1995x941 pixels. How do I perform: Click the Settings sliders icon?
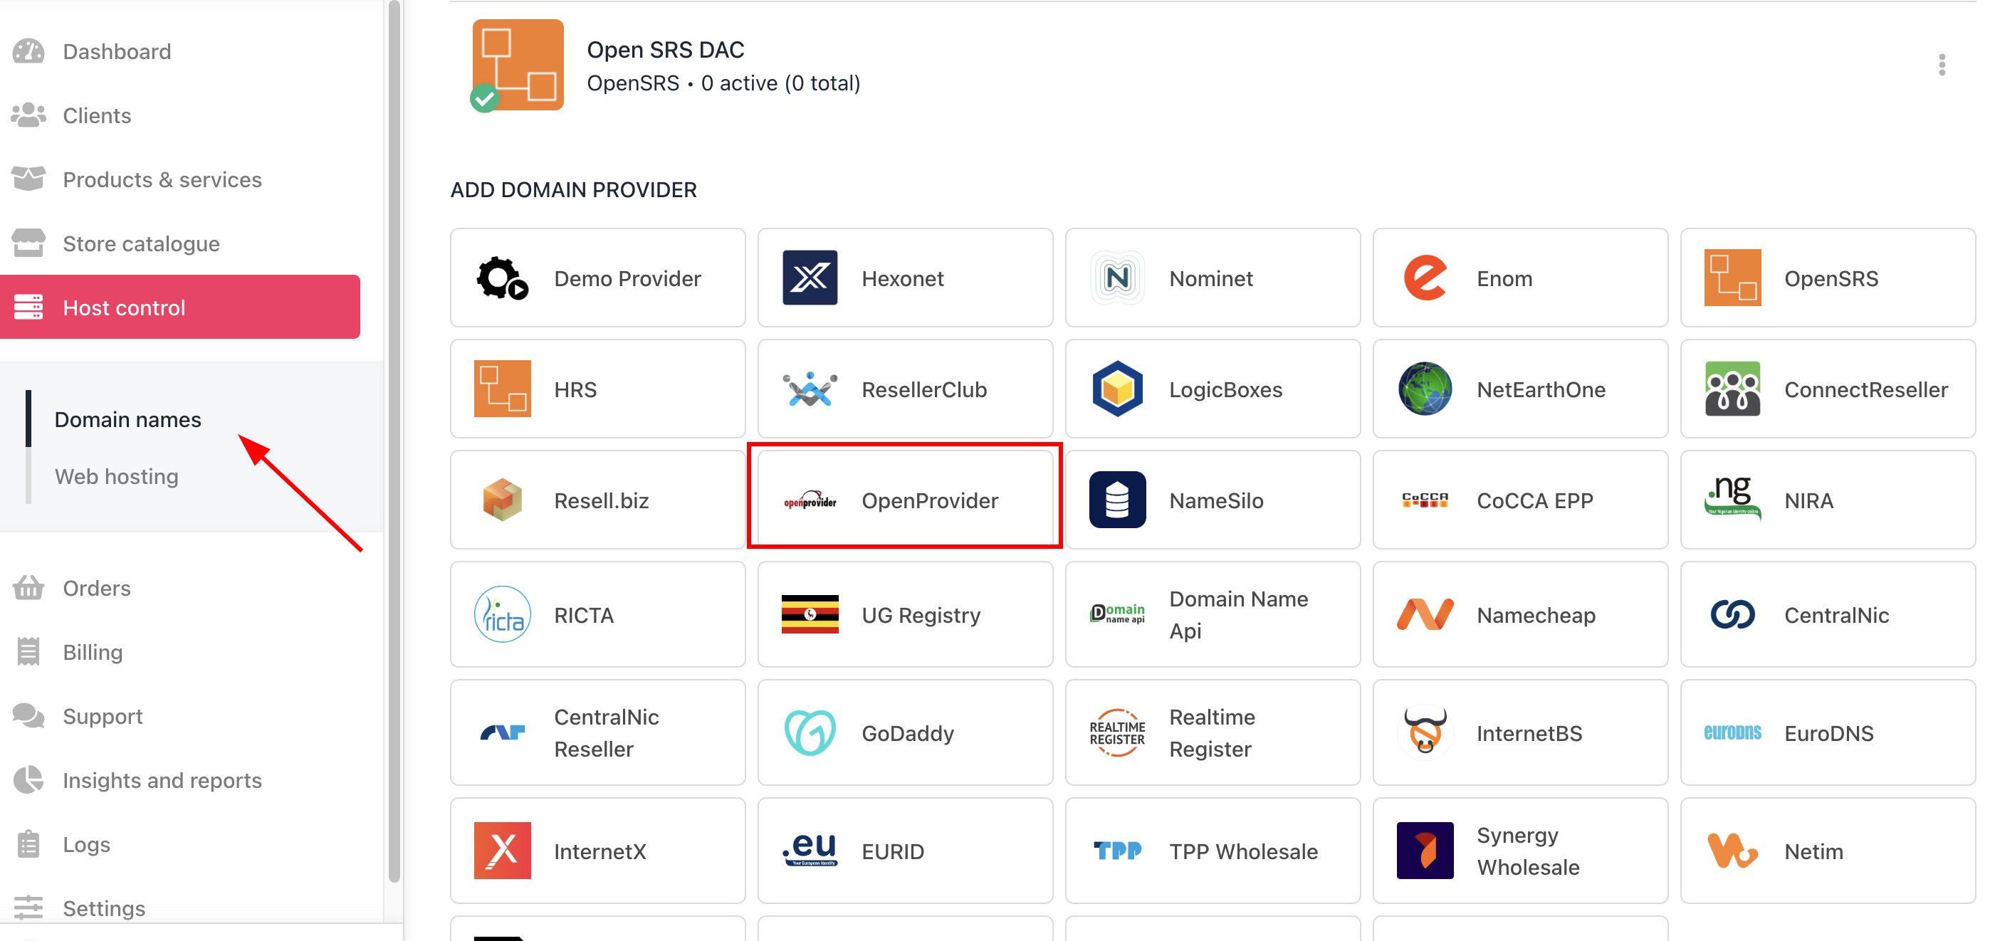pos(28,908)
